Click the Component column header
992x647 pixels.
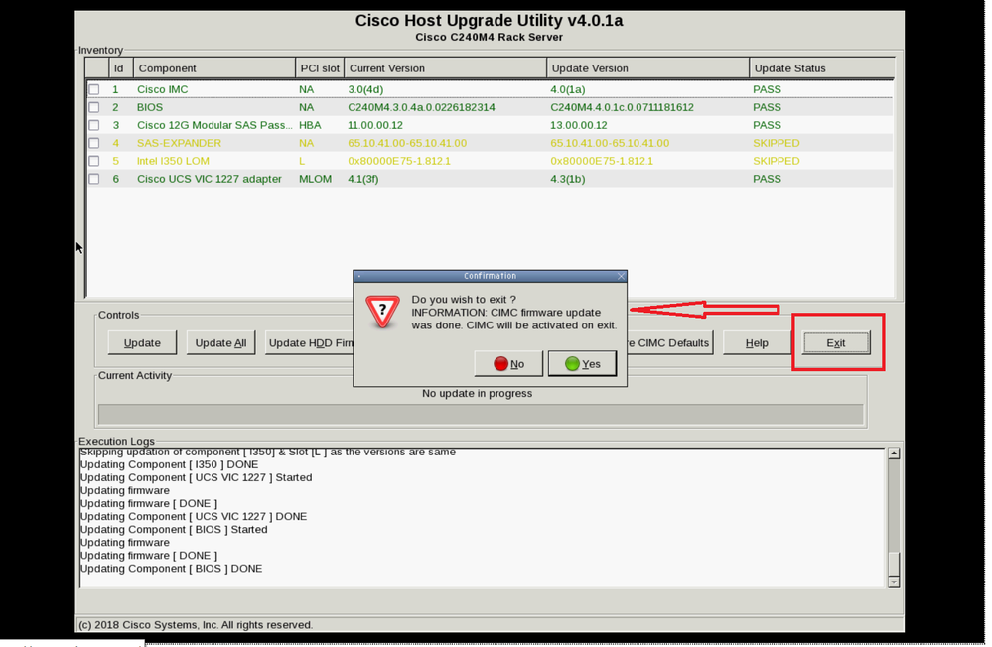(x=214, y=68)
